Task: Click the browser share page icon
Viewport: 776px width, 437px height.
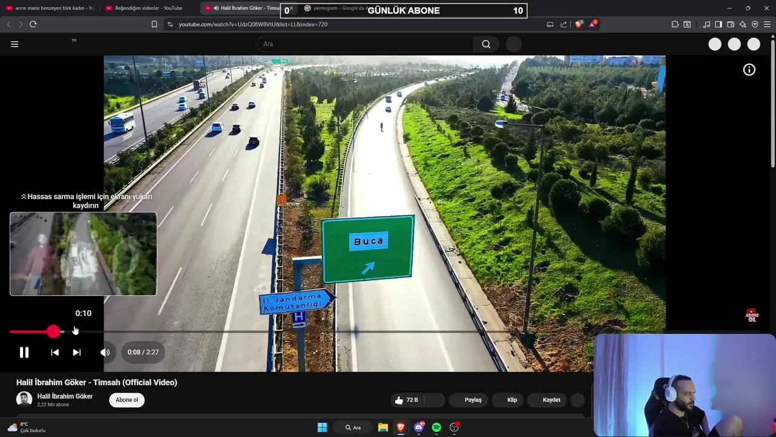Action: click(564, 24)
